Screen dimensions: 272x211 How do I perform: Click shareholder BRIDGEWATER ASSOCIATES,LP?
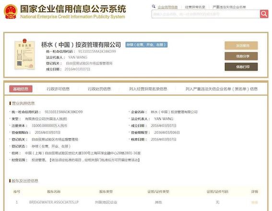54,202
